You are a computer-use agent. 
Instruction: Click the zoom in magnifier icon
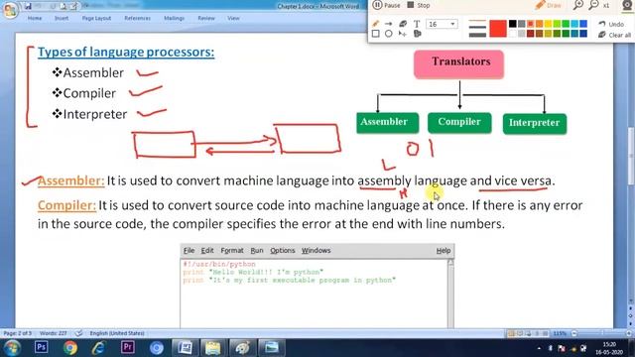577,5
